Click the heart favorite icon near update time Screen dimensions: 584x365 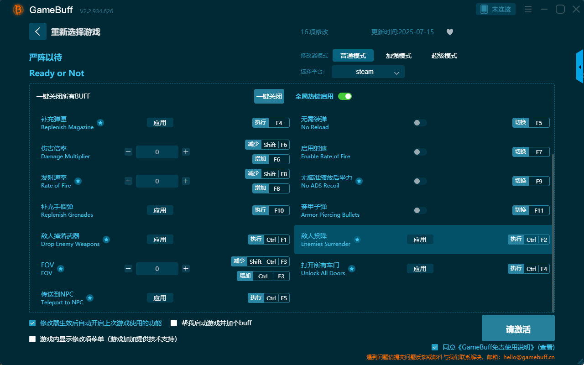click(449, 32)
